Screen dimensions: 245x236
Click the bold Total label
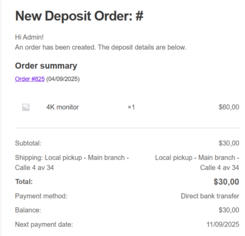click(24, 182)
